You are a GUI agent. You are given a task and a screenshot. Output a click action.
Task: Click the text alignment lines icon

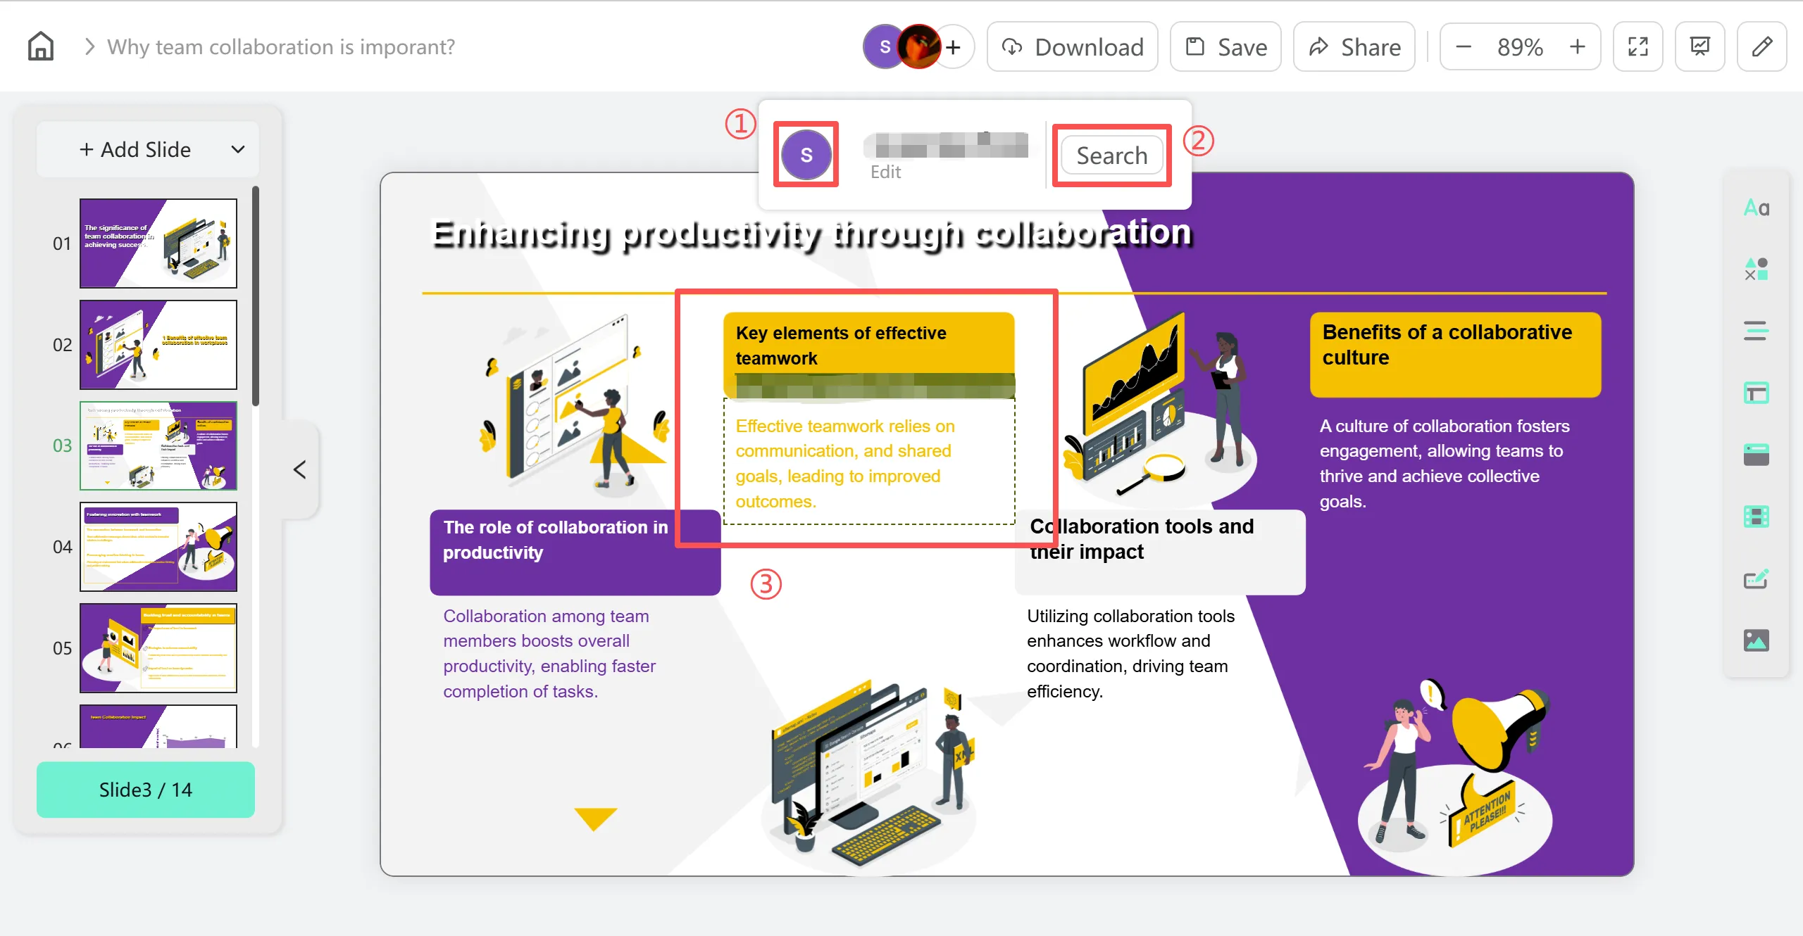click(x=1756, y=330)
